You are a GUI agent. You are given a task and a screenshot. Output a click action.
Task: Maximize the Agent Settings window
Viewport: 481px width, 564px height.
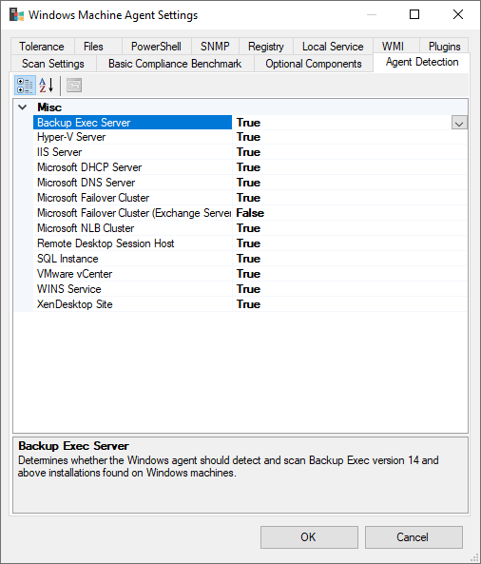tap(414, 15)
